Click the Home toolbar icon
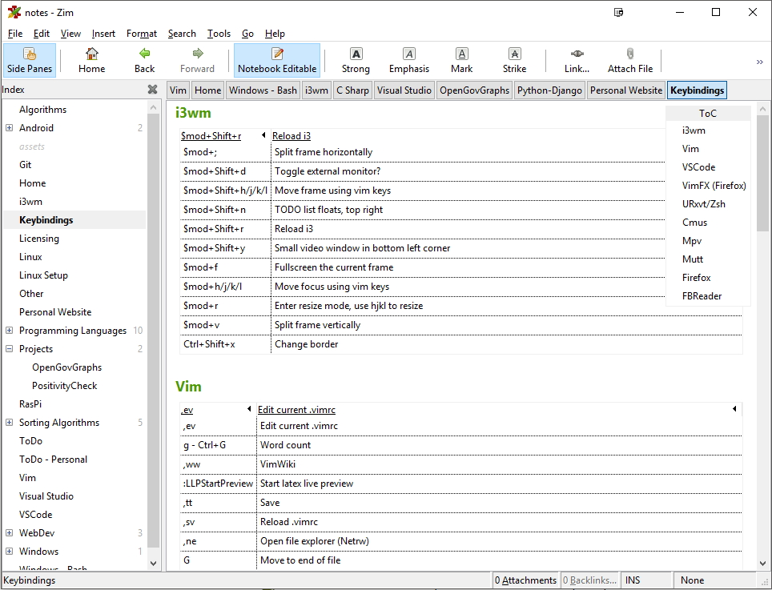The image size is (772, 590). [91, 60]
